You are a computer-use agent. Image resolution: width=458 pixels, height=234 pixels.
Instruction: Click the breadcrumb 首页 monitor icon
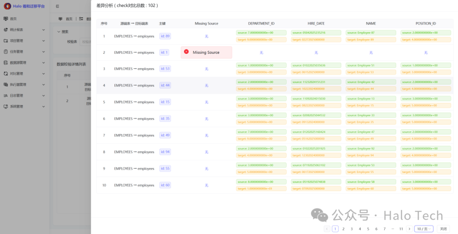61,19
